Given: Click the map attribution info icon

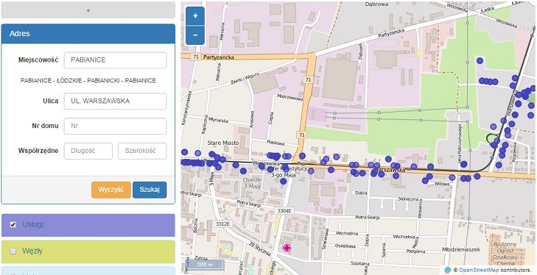Looking at the screenshot, I should (x=448, y=270).
